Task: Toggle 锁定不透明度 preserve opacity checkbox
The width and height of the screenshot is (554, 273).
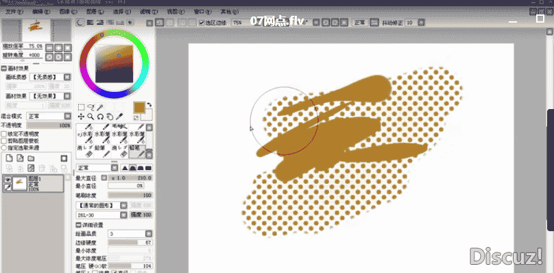Action: (4, 134)
